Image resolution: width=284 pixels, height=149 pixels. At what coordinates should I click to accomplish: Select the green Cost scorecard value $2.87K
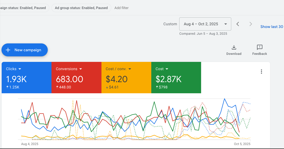[168, 79]
